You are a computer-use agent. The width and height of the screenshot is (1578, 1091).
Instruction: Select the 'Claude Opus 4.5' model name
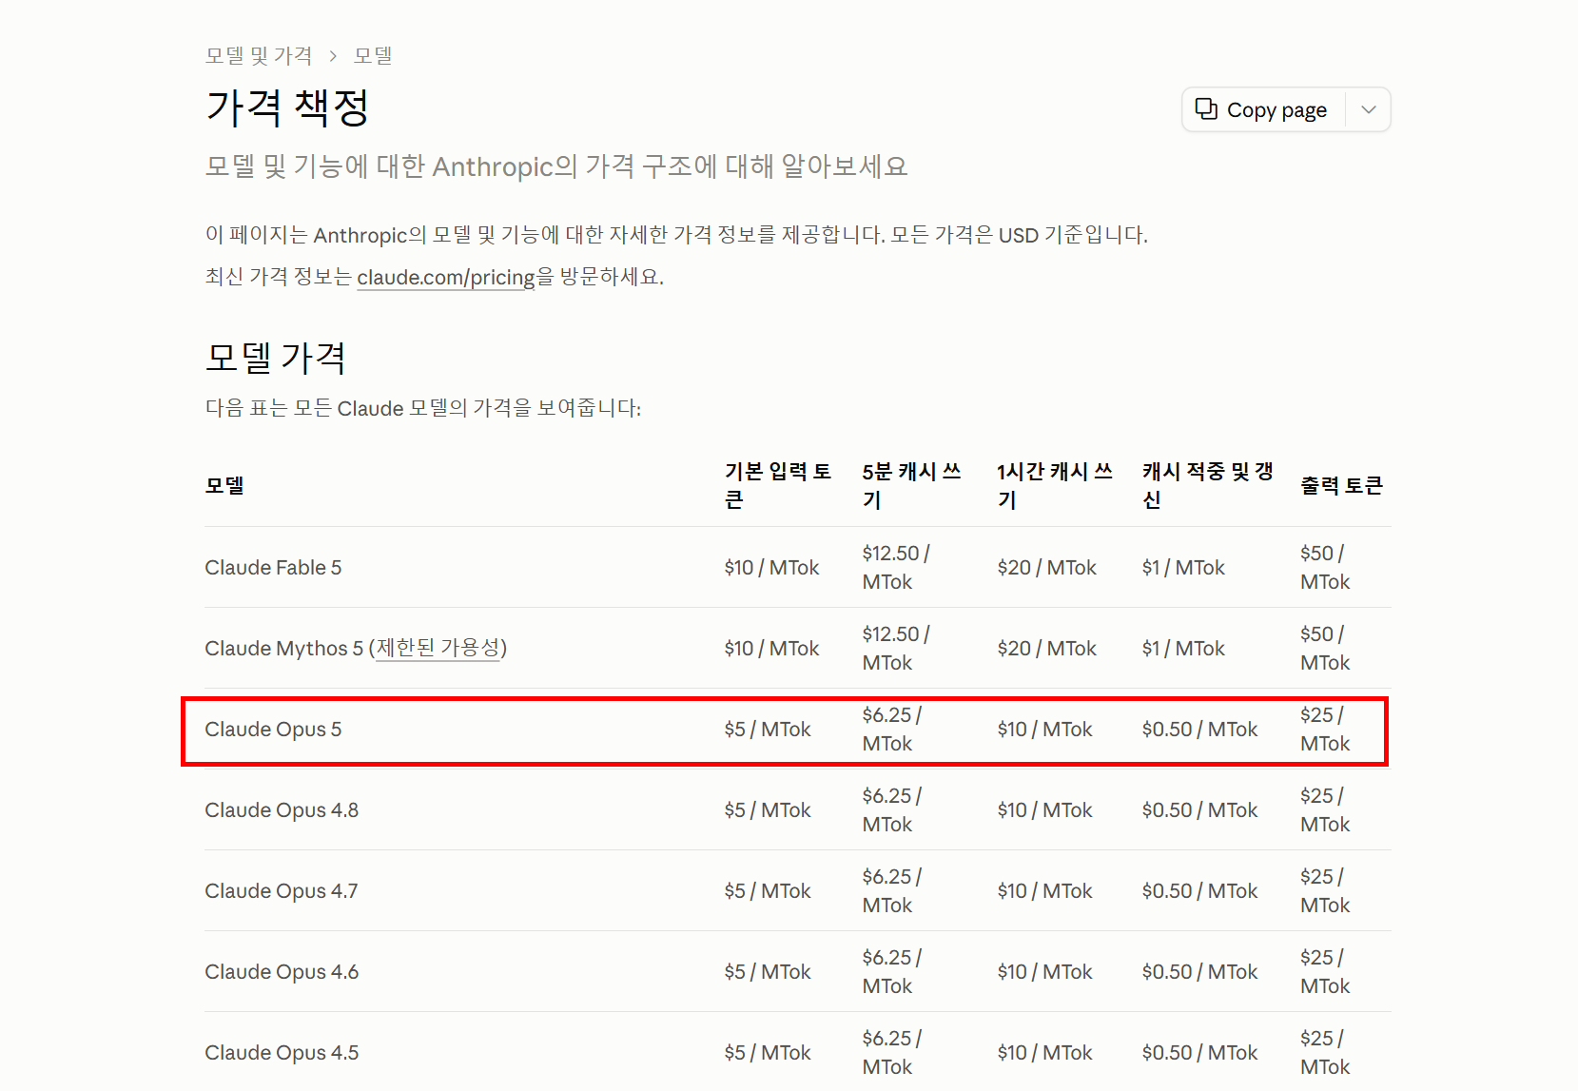pyautogui.click(x=282, y=1053)
